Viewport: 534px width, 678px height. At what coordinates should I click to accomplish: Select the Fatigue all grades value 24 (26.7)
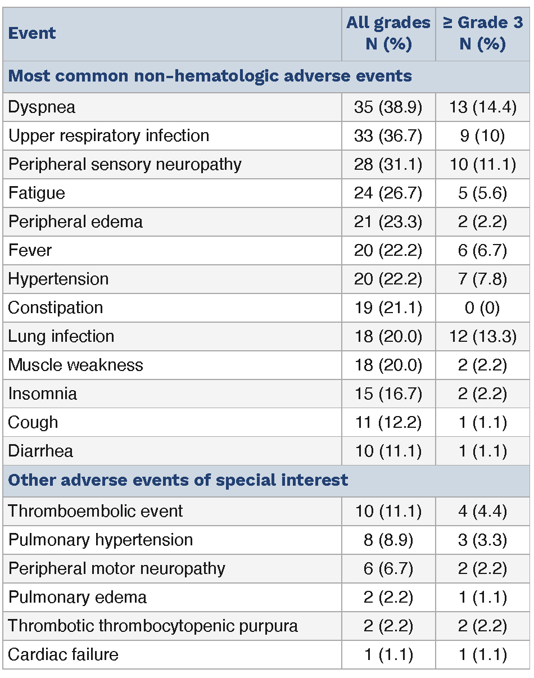(x=388, y=193)
